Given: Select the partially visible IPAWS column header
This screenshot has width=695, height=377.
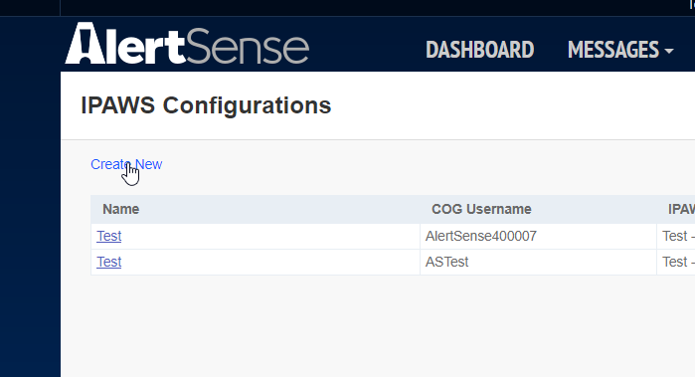Looking at the screenshot, I should click(681, 209).
